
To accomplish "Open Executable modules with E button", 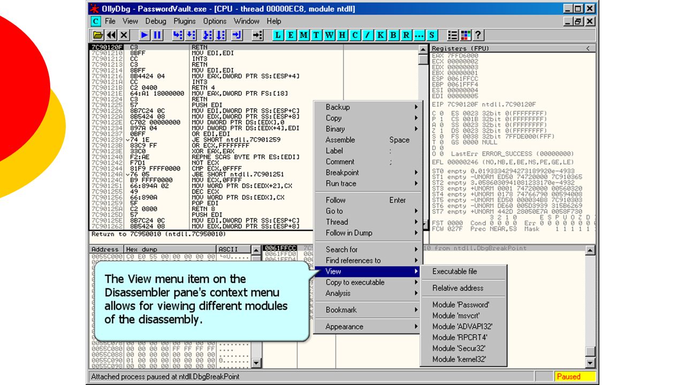I will click(291, 35).
